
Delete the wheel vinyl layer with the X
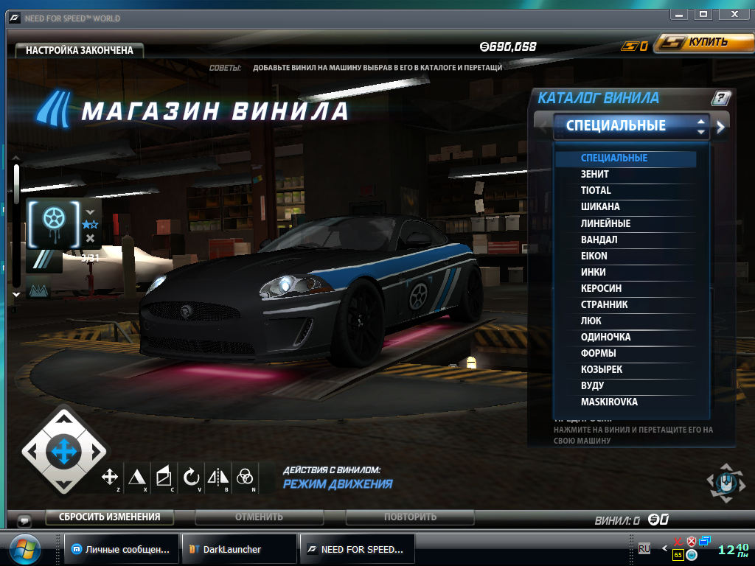pos(90,238)
